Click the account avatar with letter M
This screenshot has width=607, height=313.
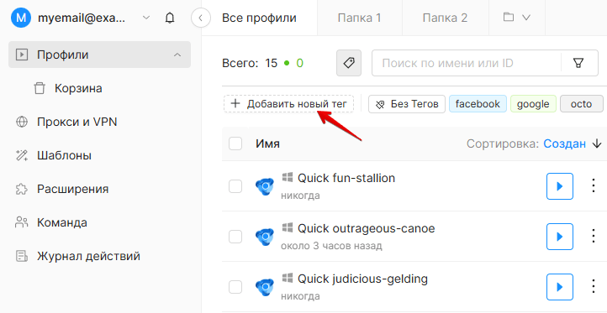21,18
